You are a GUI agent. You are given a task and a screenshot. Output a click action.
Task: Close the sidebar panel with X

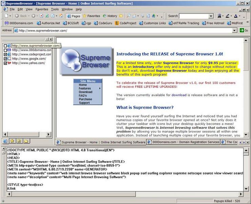pos(51,39)
